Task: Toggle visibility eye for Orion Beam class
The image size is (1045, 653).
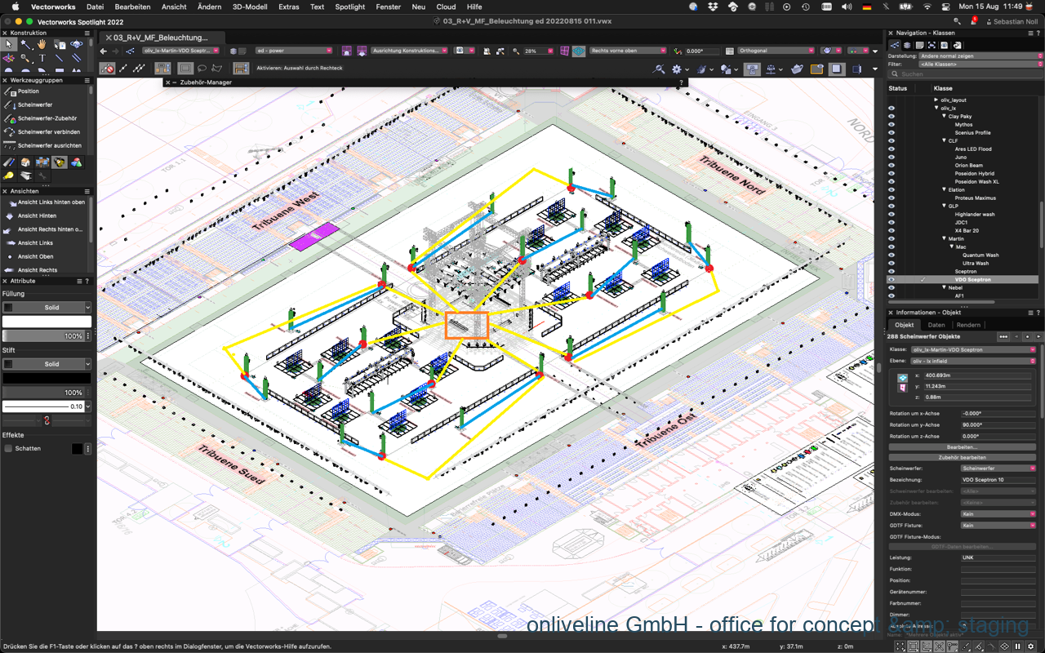Action: pos(892,165)
